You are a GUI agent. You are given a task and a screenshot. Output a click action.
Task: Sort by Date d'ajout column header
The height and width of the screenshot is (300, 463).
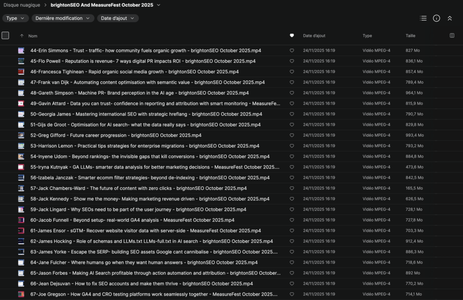314,36
